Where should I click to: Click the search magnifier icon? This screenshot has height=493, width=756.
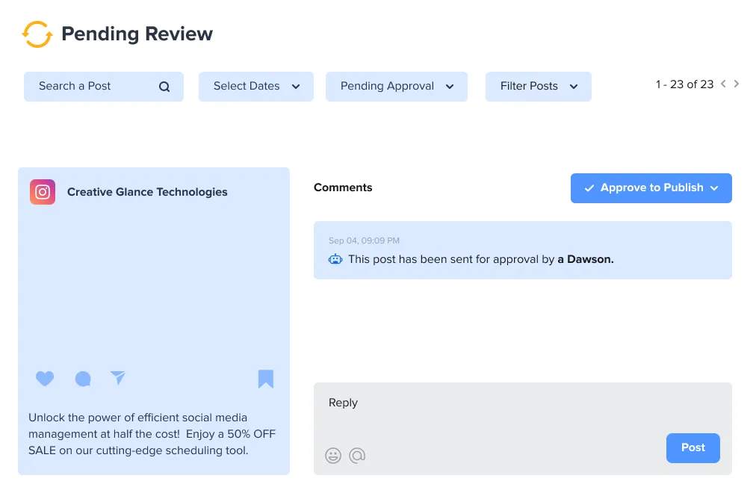(x=164, y=87)
